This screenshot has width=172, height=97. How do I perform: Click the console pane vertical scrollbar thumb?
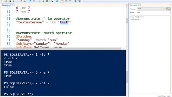coord(127,77)
